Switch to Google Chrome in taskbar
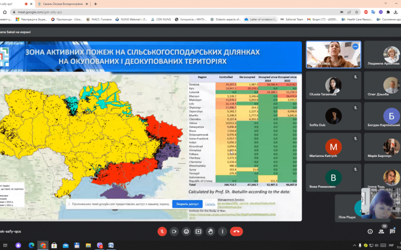This screenshot has height=250, width=401. [43, 245]
